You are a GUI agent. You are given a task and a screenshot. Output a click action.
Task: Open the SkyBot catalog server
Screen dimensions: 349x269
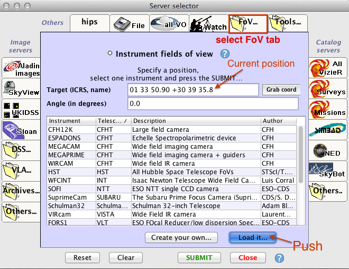point(328,170)
